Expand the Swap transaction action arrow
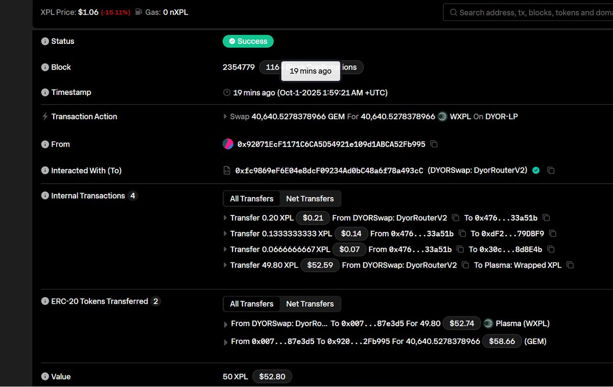Image resolution: width=613 pixels, height=387 pixels. (x=226, y=117)
